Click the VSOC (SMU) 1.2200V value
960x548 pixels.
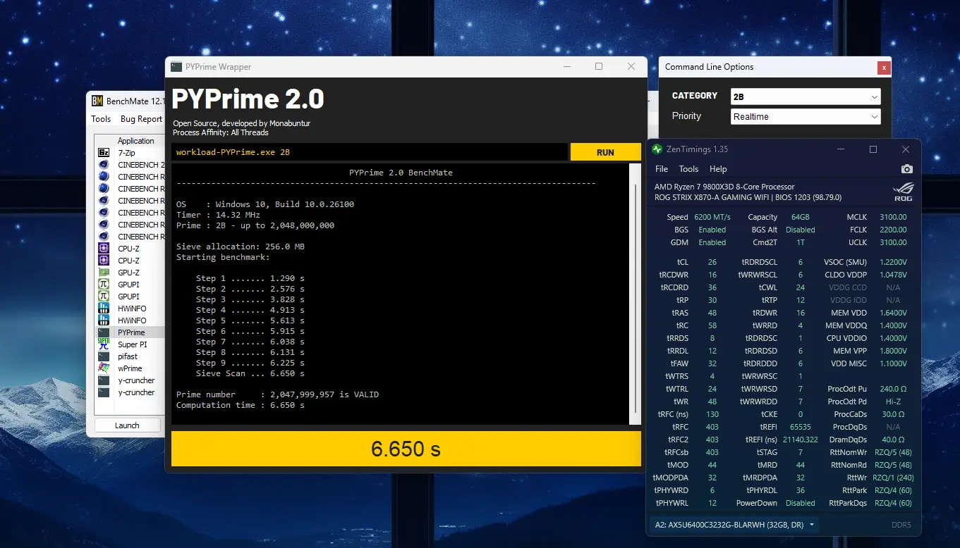[x=893, y=262]
